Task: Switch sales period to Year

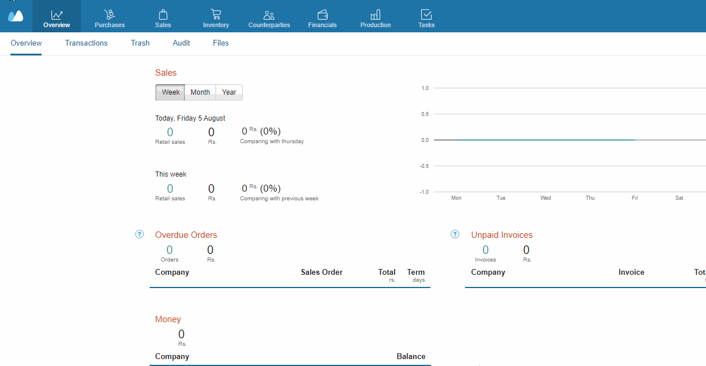Action: [229, 92]
